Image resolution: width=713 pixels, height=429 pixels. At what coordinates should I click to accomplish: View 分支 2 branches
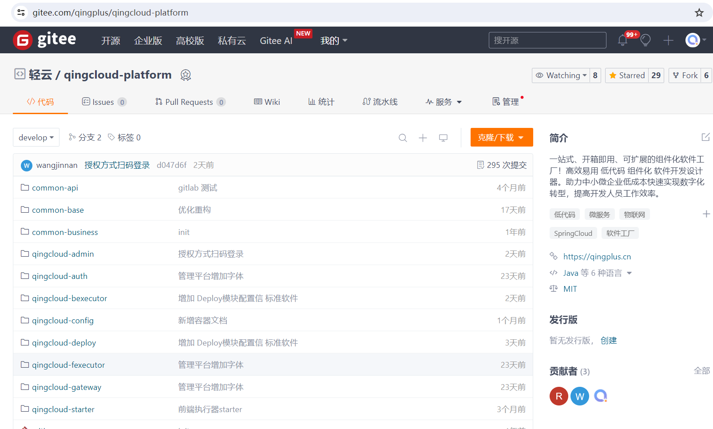click(x=85, y=138)
